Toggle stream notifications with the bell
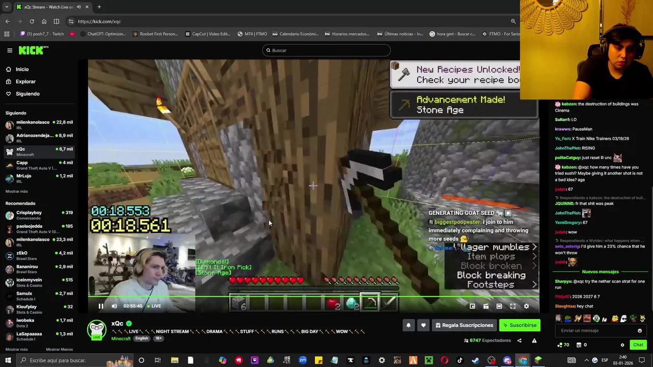The image size is (653, 367). pyautogui.click(x=408, y=325)
